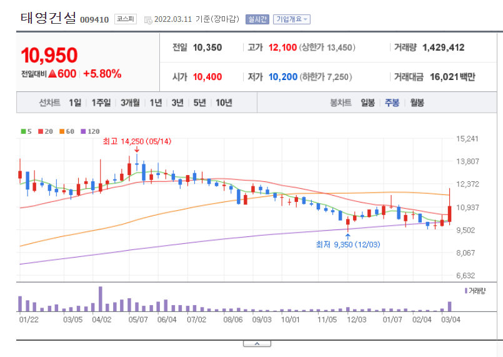The height and width of the screenshot is (357, 503).
Task: Click the 최저 9,350 (12/03) low marker
Action: (x=348, y=244)
